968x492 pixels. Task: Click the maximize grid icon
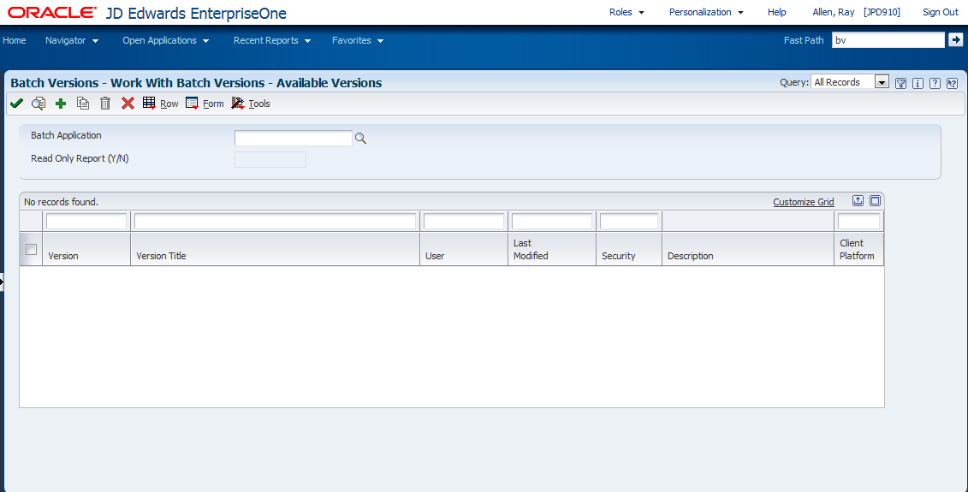(875, 200)
